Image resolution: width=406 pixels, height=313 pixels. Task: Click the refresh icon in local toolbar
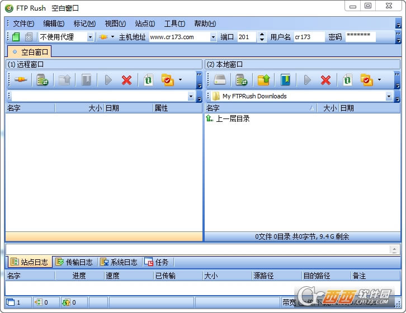(x=347, y=80)
